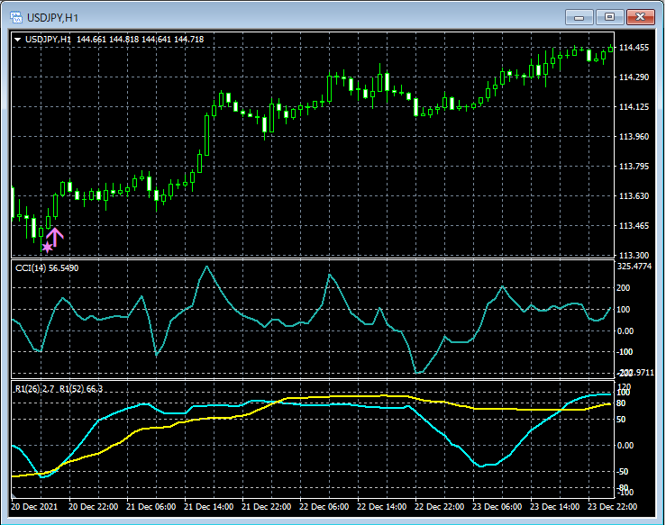Select the CCI(14) indicator label
This screenshot has height=525, width=666.
click(x=47, y=267)
